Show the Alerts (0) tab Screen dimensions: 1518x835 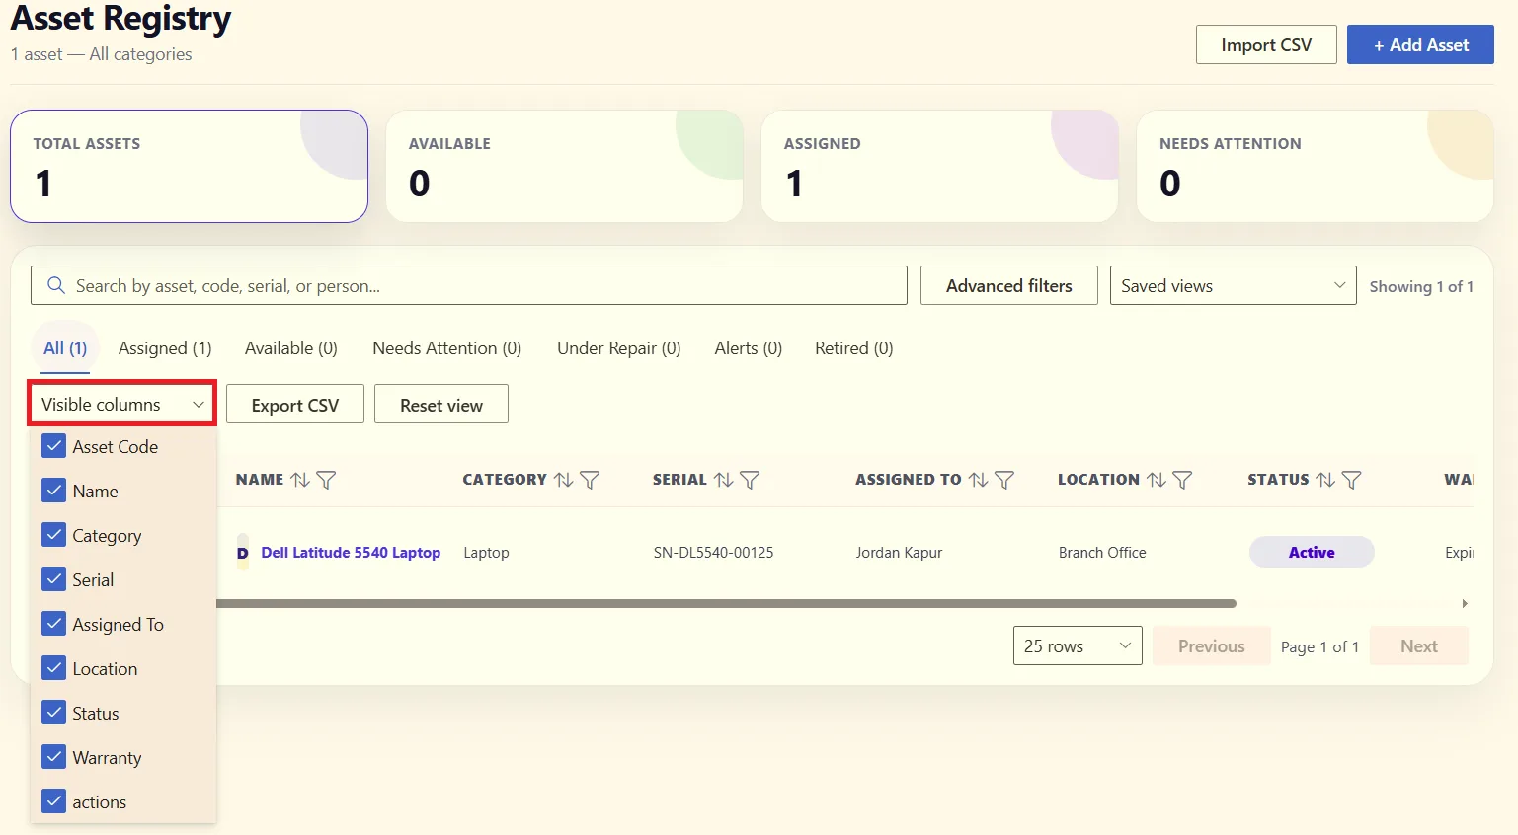(x=749, y=348)
